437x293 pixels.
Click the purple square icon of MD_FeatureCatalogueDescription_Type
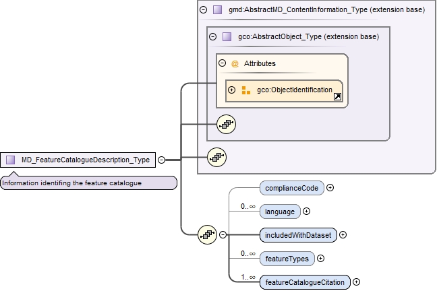click(11, 160)
